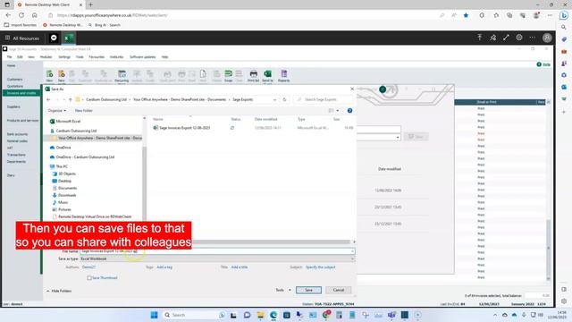Select Microsoft Excel in the navigation tree
Image resolution: width=572 pixels, height=322 pixels.
tap(68, 122)
